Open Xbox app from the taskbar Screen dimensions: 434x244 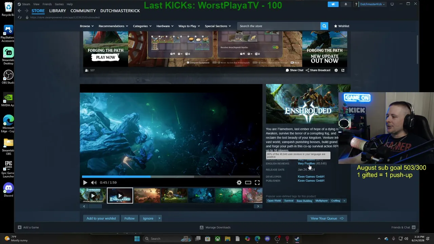click(218, 239)
